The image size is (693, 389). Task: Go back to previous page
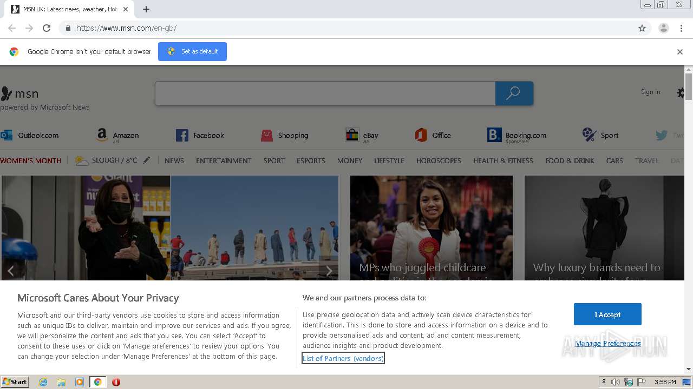[12, 28]
